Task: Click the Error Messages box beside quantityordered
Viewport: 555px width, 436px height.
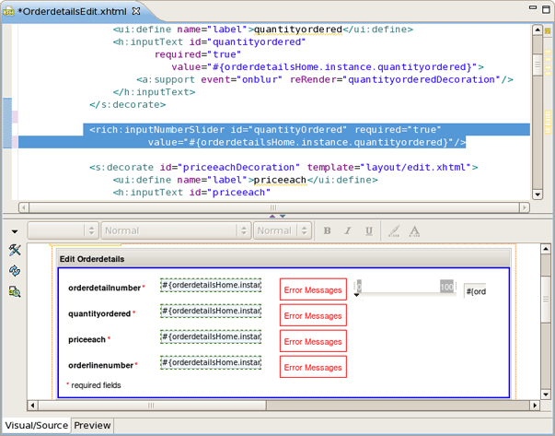Action: point(313,315)
